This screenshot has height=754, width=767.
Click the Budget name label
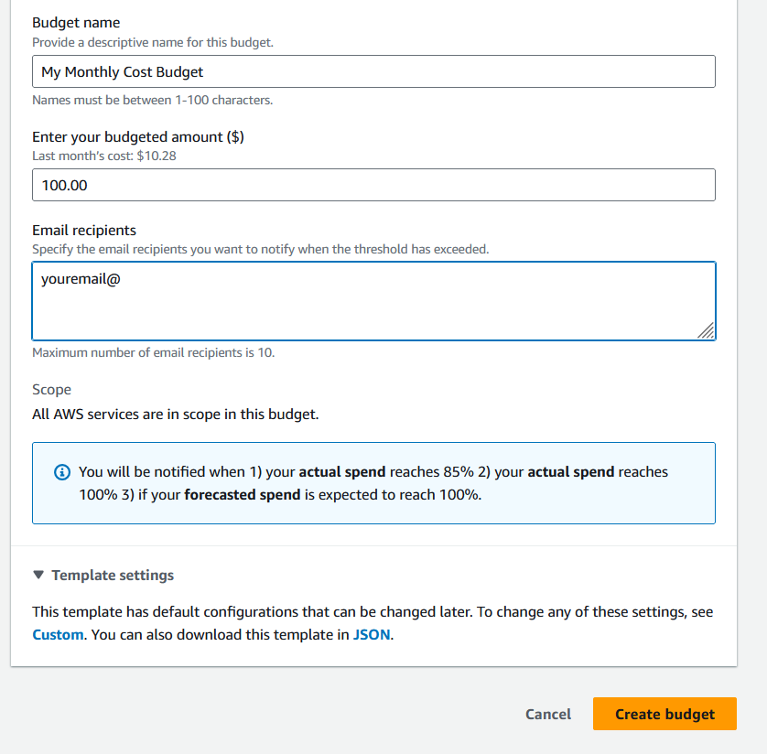(x=76, y=23)
